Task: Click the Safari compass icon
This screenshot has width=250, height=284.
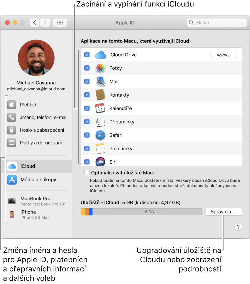Action: pyautogui.click(x=100, y=135)
